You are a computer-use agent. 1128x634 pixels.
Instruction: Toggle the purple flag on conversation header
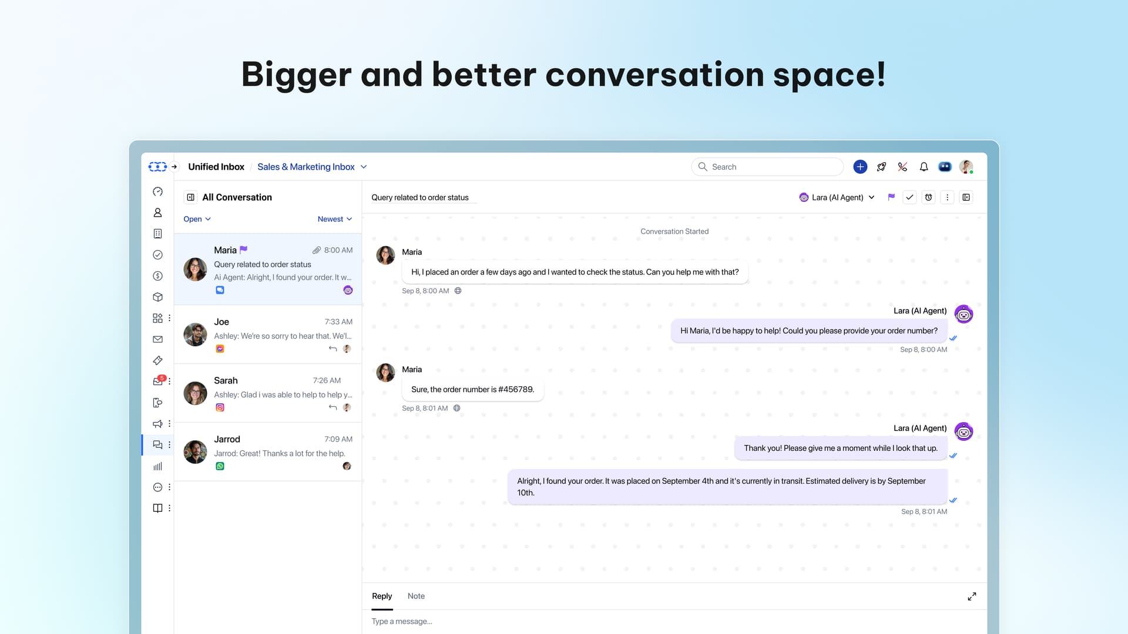pyautogui.click(x=891, y=198)
